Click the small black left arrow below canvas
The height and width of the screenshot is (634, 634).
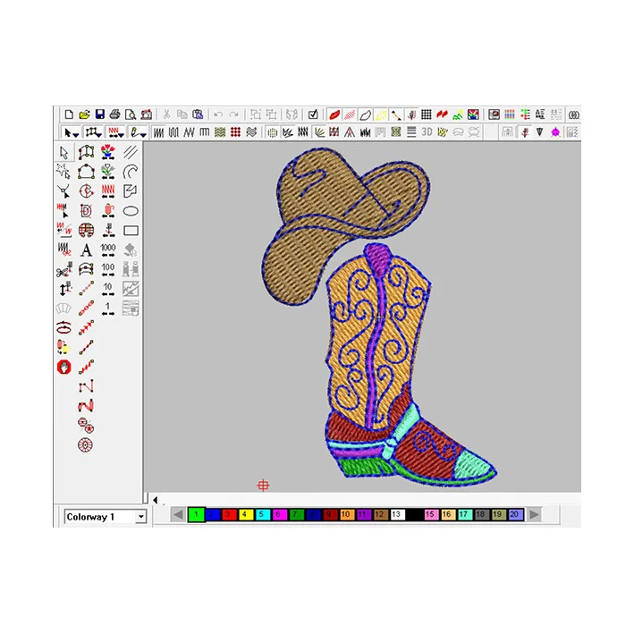[x=156, y=500]
